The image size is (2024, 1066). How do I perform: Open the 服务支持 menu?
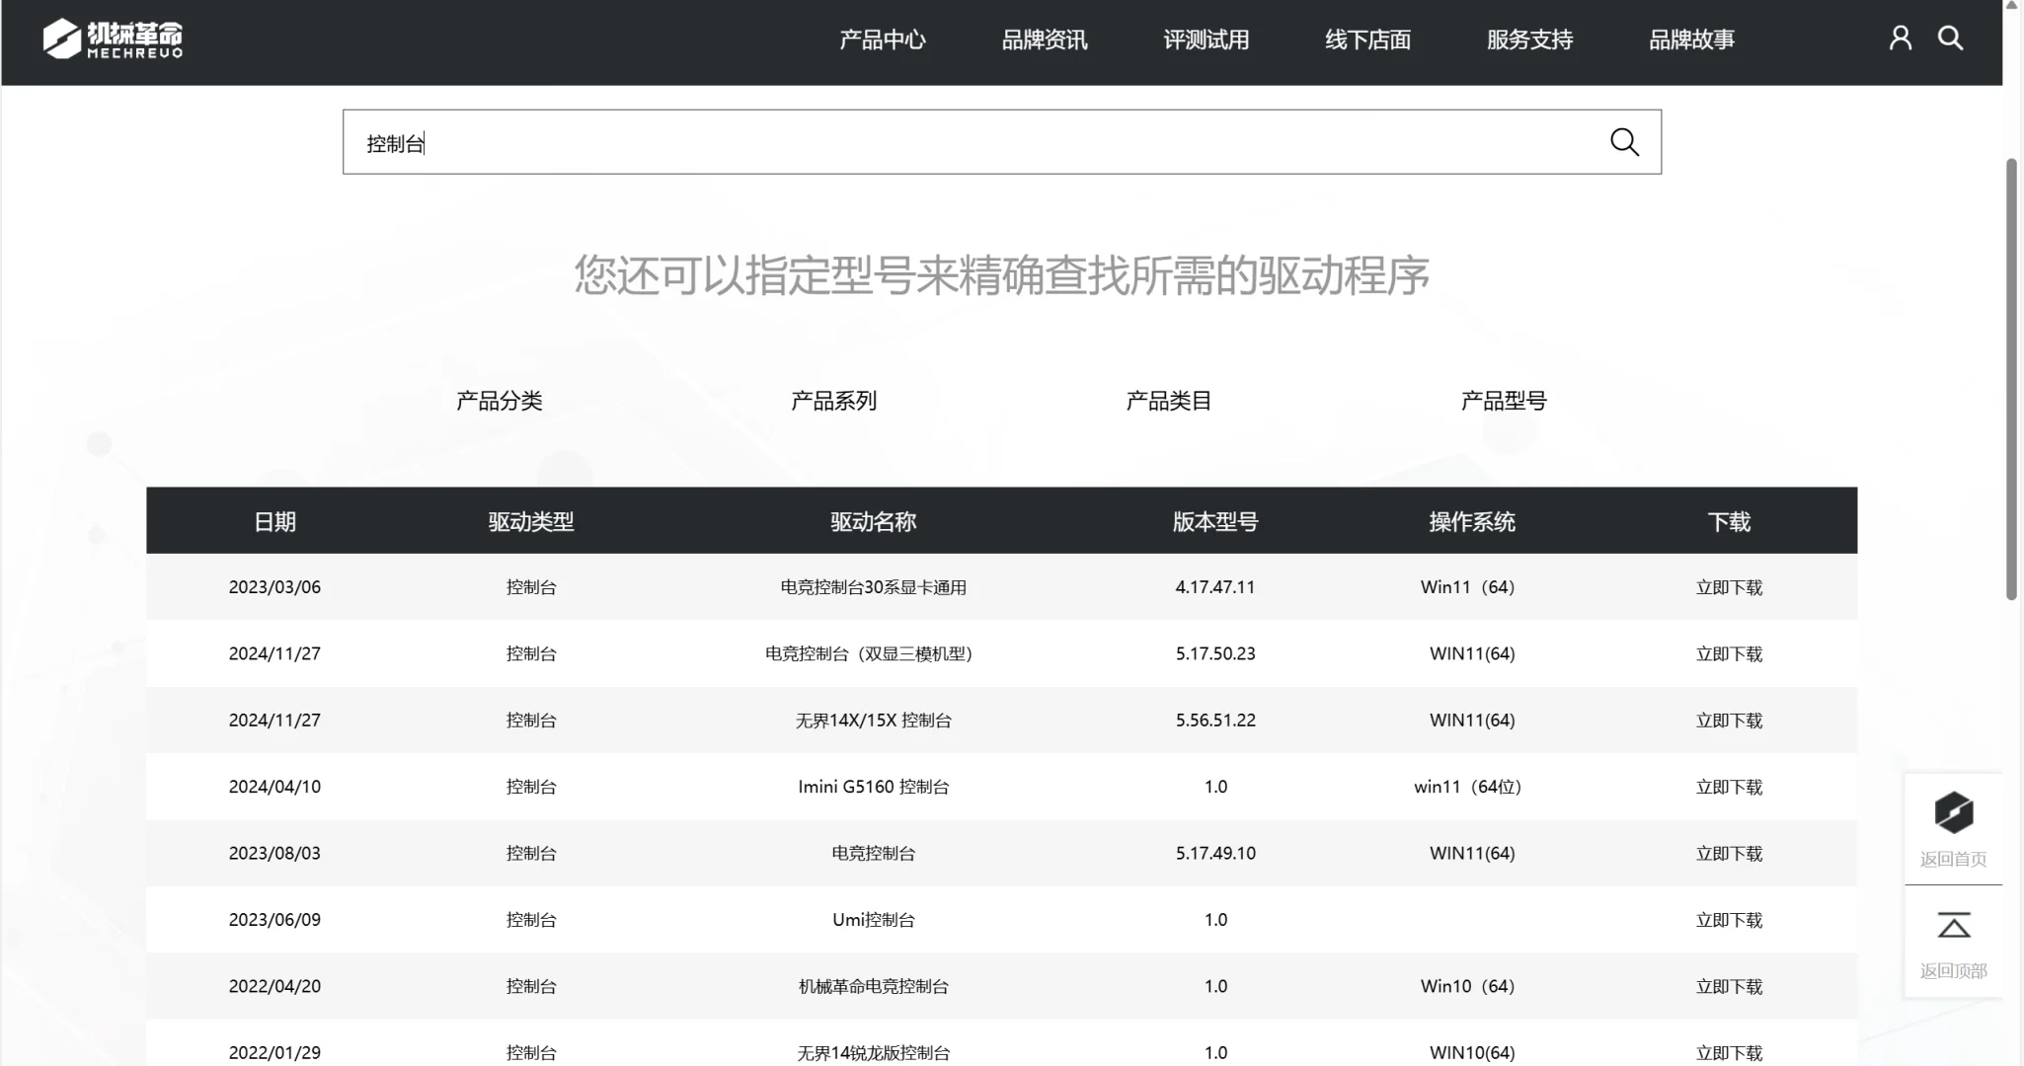coord(1530,39)
